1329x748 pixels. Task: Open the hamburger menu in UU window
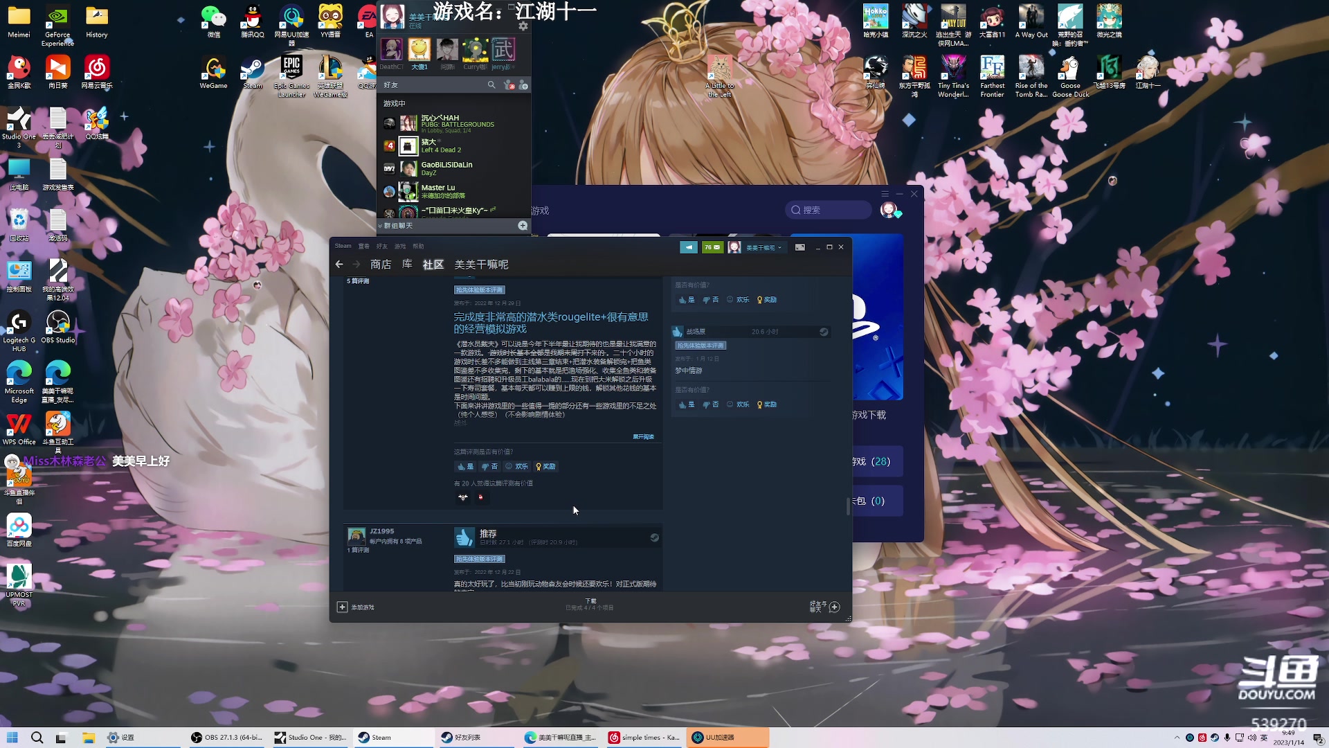point(885,194)
